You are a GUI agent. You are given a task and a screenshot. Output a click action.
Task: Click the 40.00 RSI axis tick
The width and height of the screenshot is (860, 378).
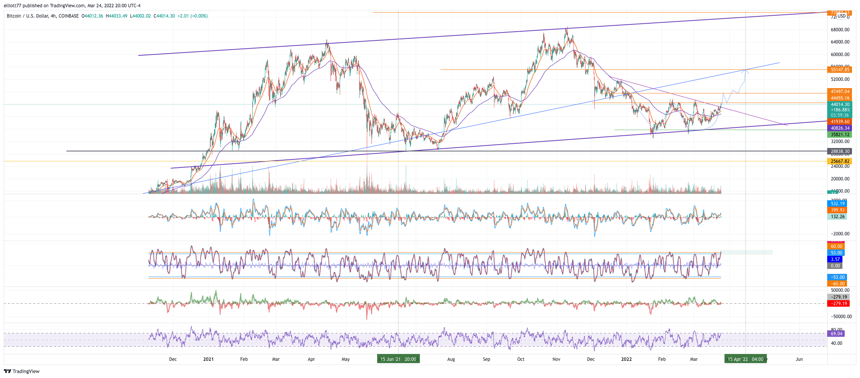coord(837,343)
